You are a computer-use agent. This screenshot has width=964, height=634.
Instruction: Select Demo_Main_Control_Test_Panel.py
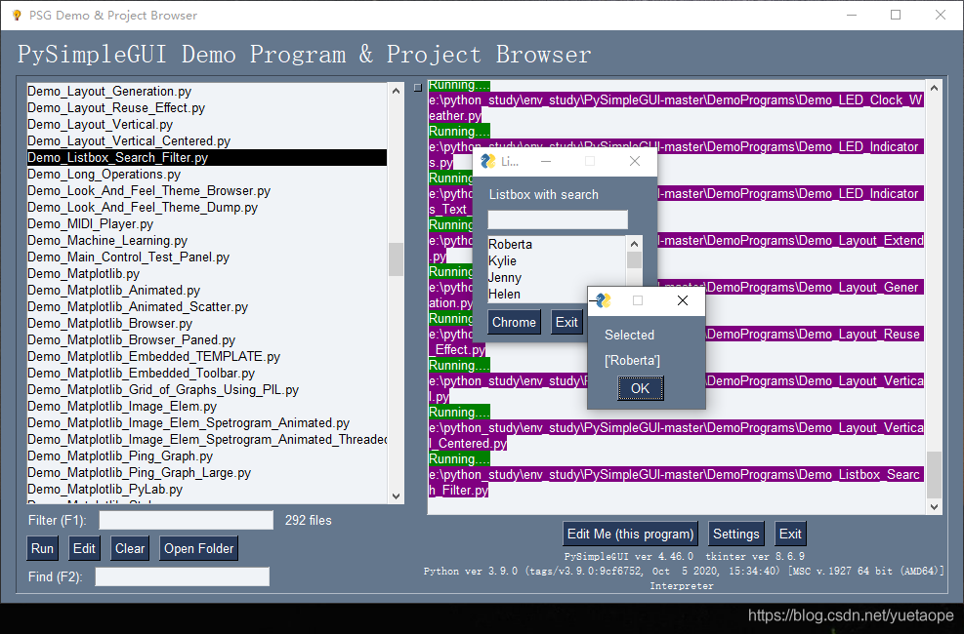click(207, 258)
